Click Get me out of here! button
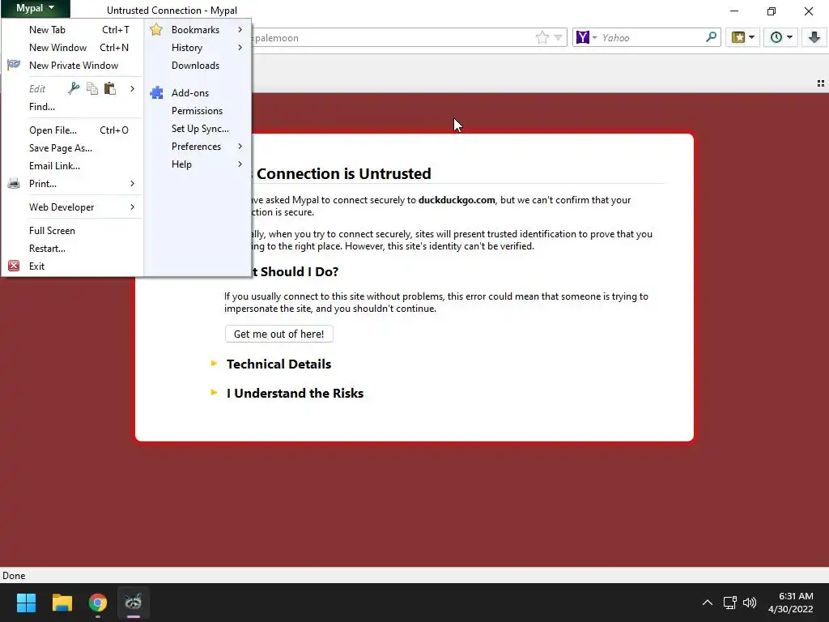The height and width of the screenshot is (622, 829). [x=279, y=334]
